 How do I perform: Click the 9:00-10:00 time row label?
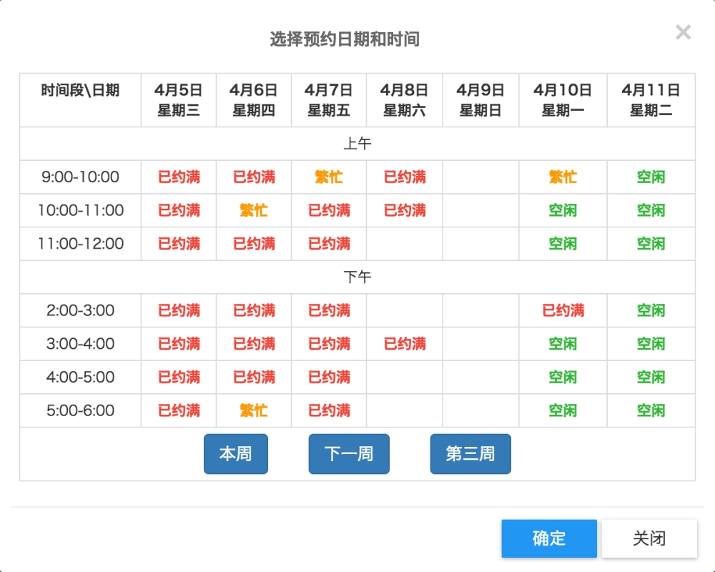click(80, 177)
